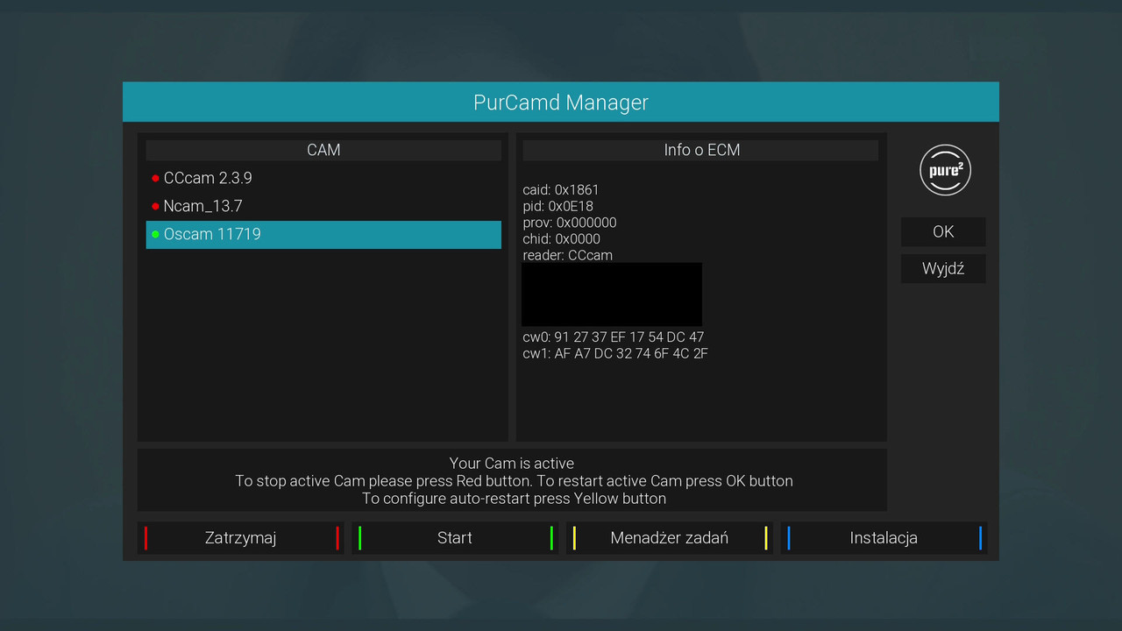Select CCcam 2.3.9 in the CAM list
Image resolution: width=1122 pixels, height=631 pixels.
pos(323,178)
